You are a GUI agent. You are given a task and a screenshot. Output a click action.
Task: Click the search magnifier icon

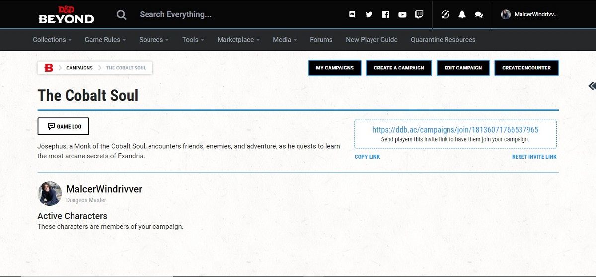(121, 15)
